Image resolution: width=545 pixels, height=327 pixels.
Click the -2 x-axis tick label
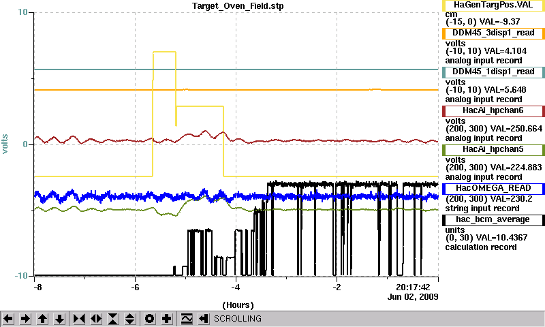pos(337,287)
